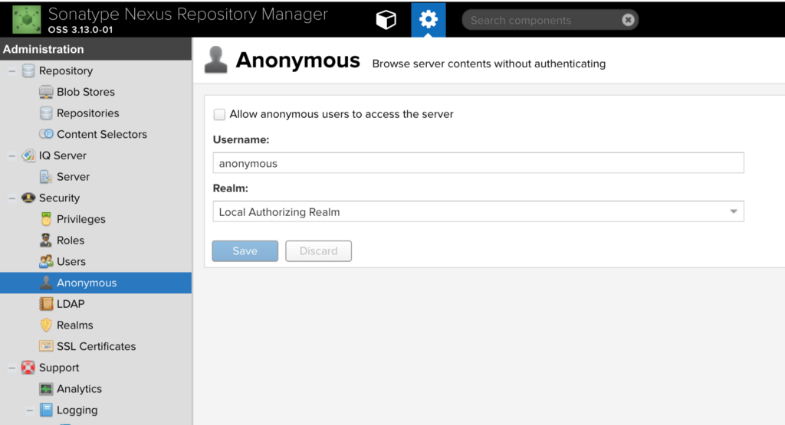Select Local Authorizing Realm combo box
Viewport: 785px width, 425px height.
pyautogui.click(x=478, y=211)
